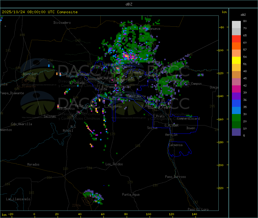Click the 'Nihuil' place label
Image resolution: width=258 pixels, height=218 pixels.
coord(68,131)
